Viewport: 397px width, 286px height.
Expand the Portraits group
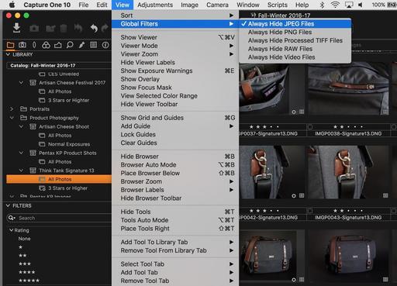click(12, 109)
